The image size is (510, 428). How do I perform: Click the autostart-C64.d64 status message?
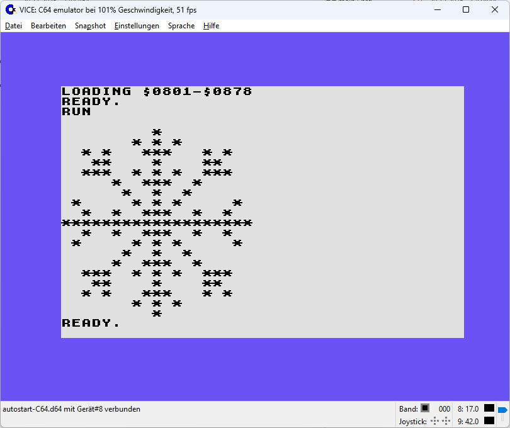tap(71, 409)
